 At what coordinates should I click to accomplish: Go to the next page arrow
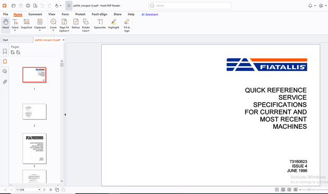pyautogui.click(x=44, y=190)
